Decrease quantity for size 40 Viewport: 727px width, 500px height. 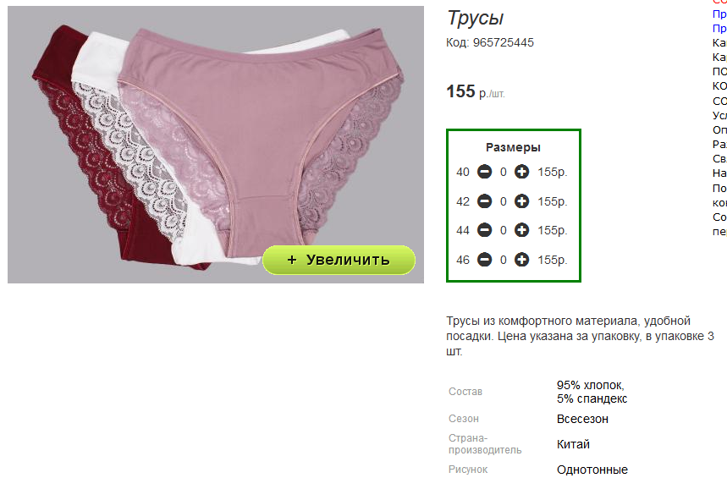484,172
